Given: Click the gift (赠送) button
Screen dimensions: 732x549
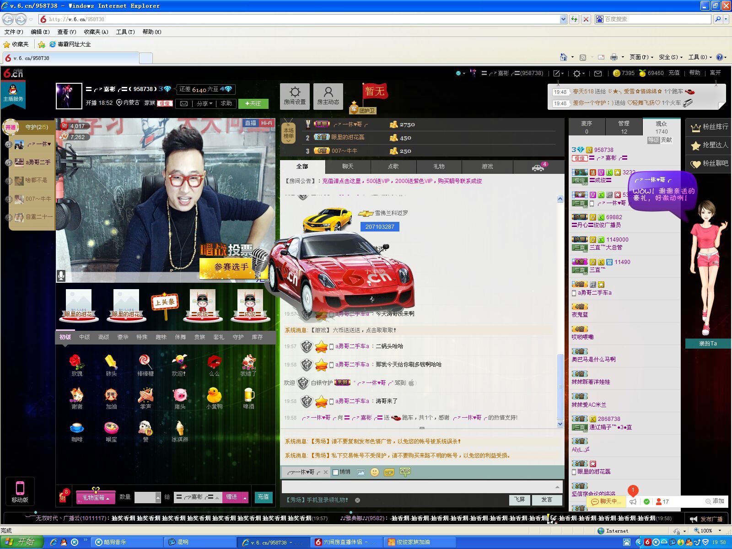Looking at the screenshot, I should point(232,497).
